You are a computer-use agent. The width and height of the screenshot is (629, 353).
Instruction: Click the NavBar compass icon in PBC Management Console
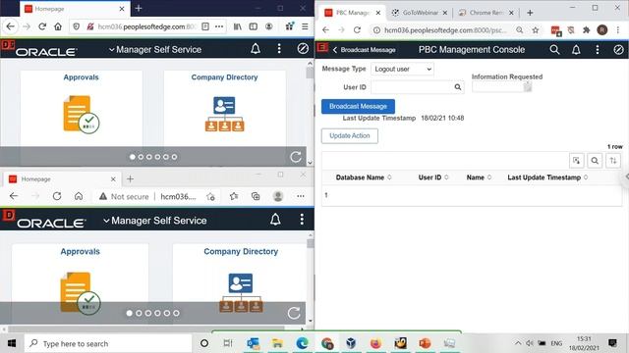(618, 49)
